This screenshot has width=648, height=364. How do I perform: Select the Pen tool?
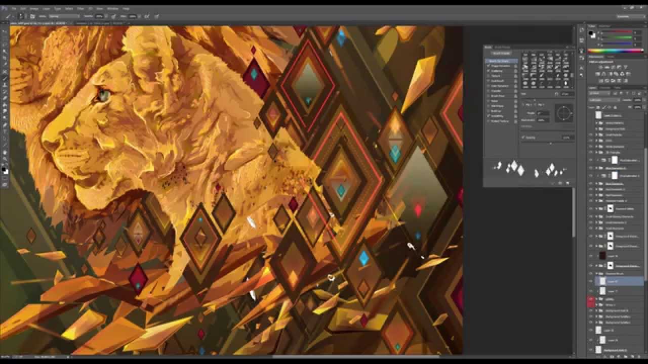pyautogui.click(x=5, y=124)
